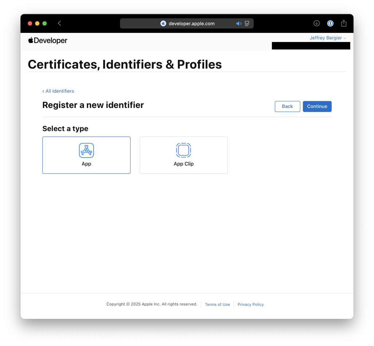The height and width of the screenshot is (346, 374).
Task: Click the developer.apple.com address field
Action: click(x=192, y=23)
